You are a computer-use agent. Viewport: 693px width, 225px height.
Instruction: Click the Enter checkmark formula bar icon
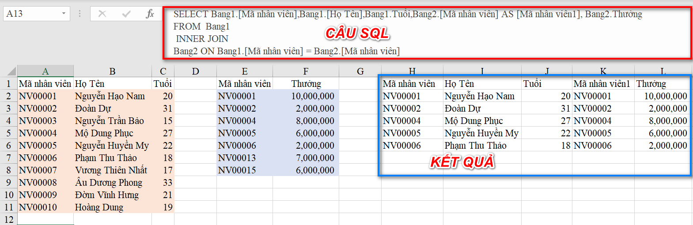point(126,14)
